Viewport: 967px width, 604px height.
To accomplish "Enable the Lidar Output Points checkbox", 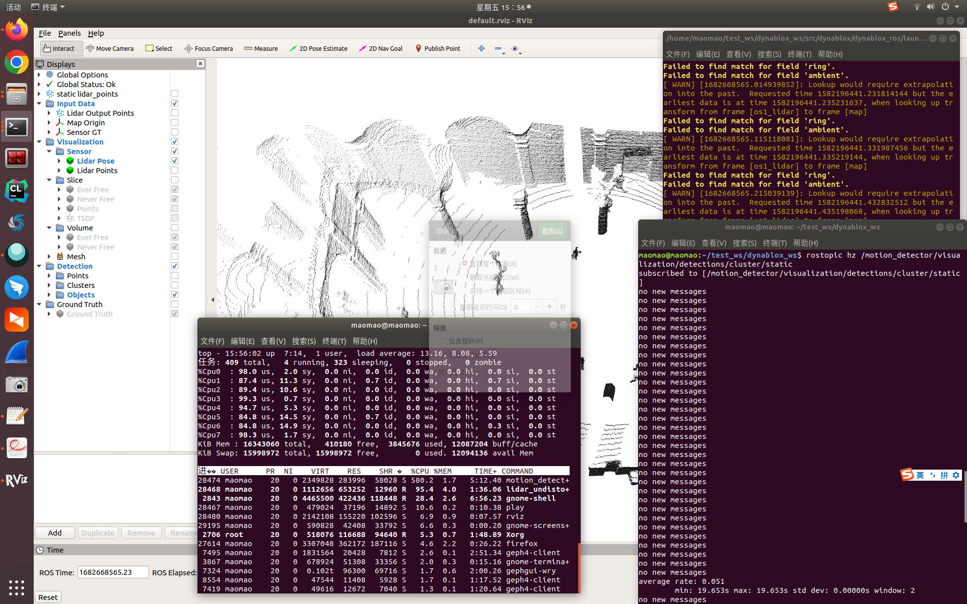I will [175, 113].
